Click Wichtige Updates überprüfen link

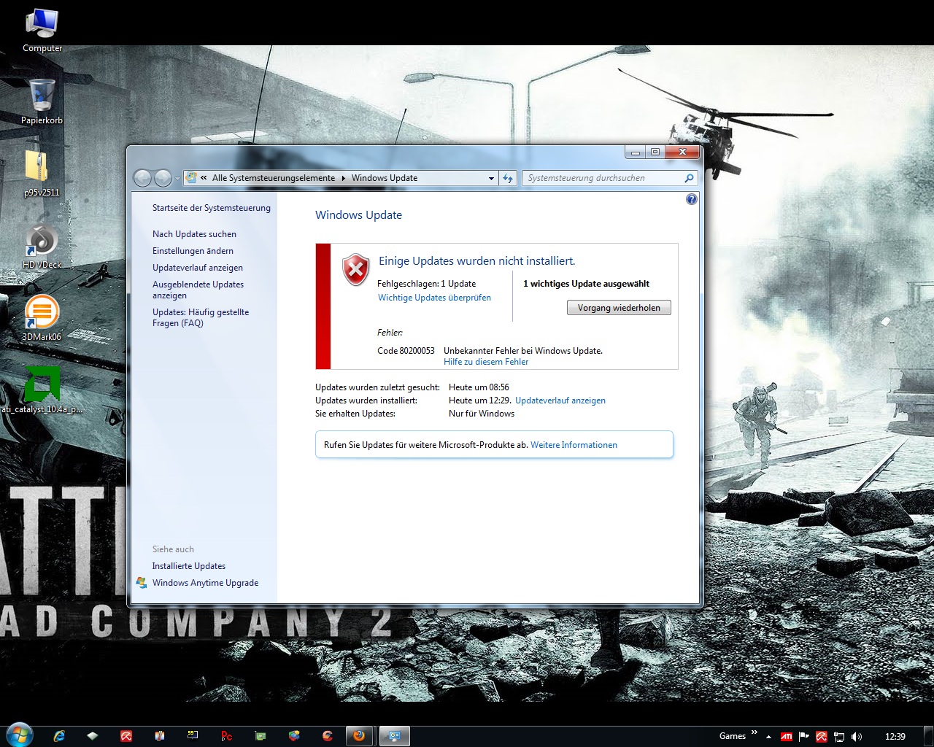tap(434, 298)
